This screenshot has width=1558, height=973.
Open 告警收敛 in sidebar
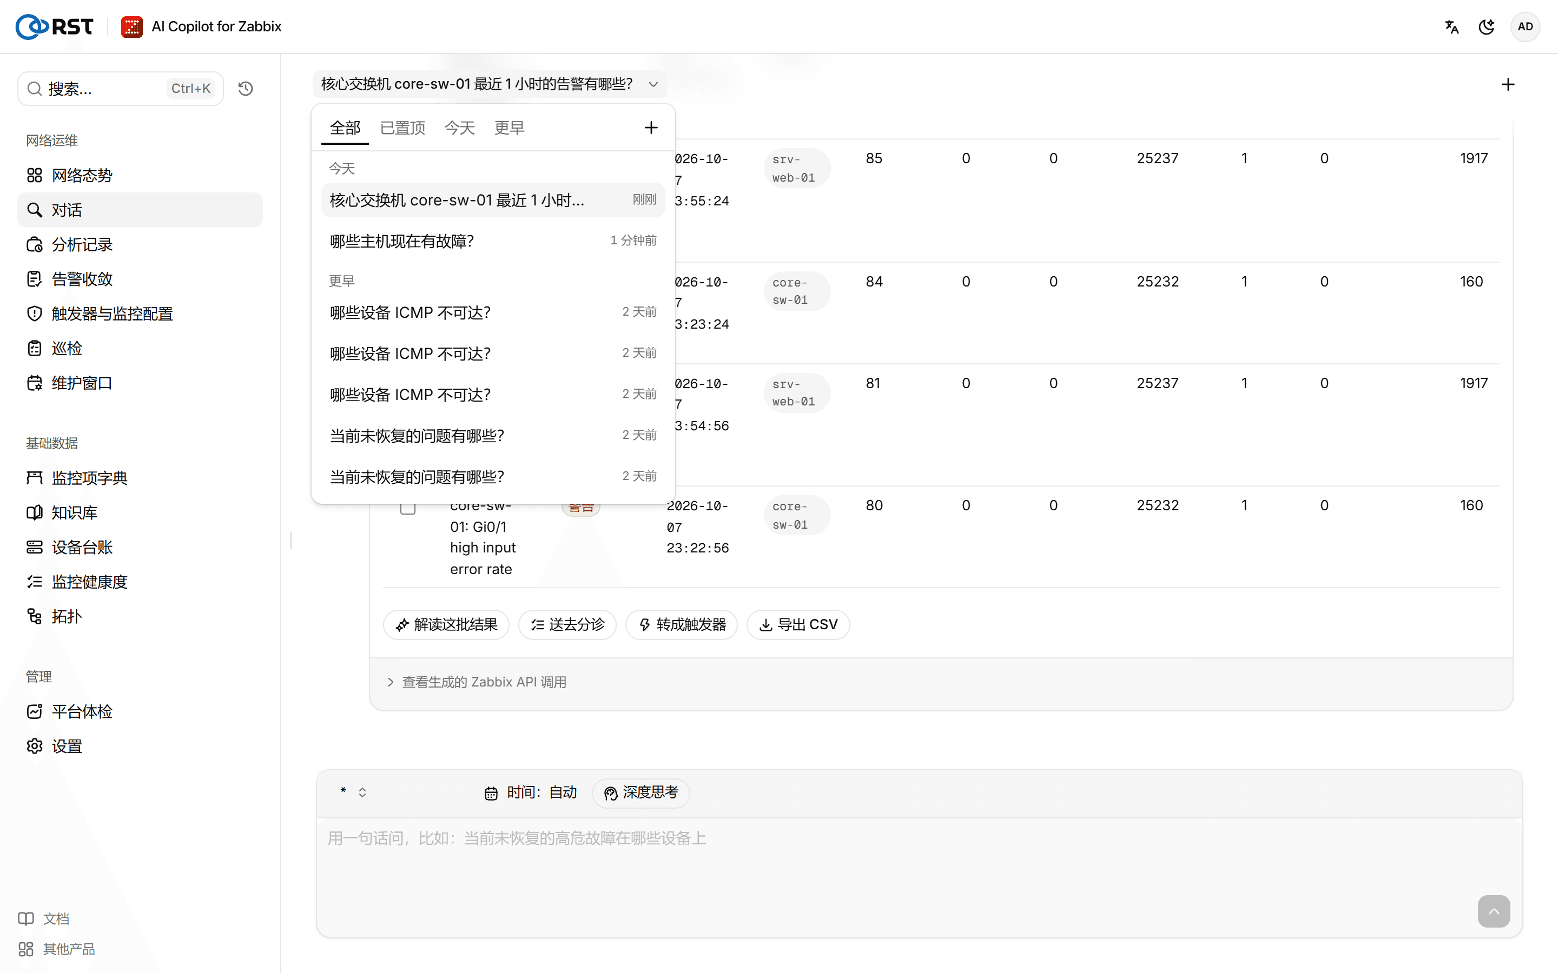tap(140, 278)
